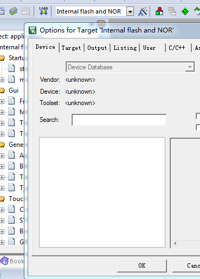The height and width of the screenshot is (279, 200).
Task: Click the Gene folder icon in project tree
Action: [2, 145]
